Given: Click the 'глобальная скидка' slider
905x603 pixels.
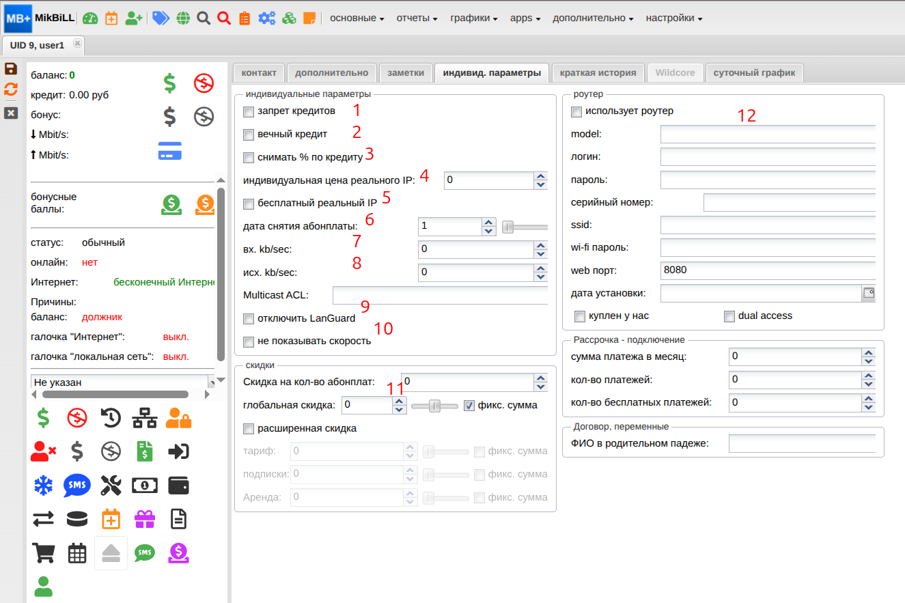Looking at the screenshot, I should [434, 406].
